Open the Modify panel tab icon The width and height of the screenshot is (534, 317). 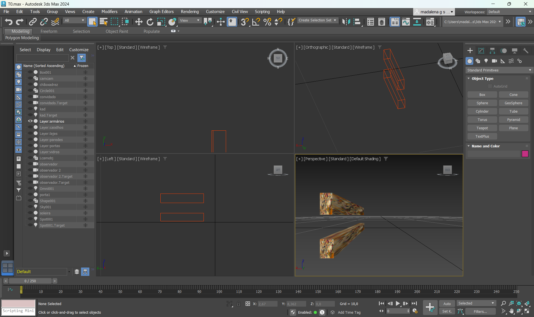[x=481, y=51]
